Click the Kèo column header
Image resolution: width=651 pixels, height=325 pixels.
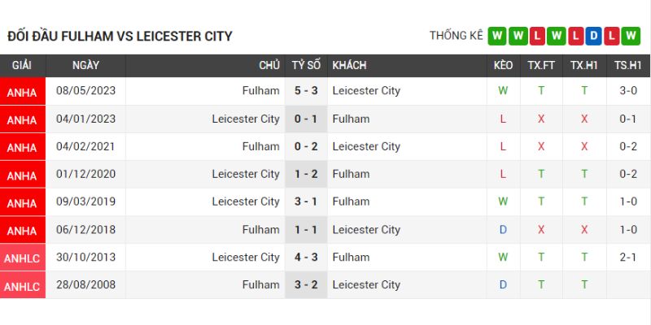(x=503, y=65)
